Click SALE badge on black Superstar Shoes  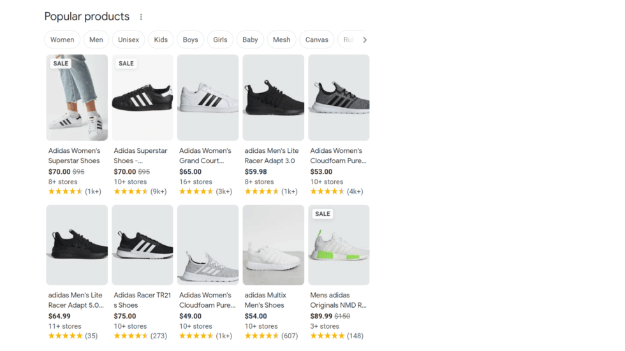(x=126, y=63)
